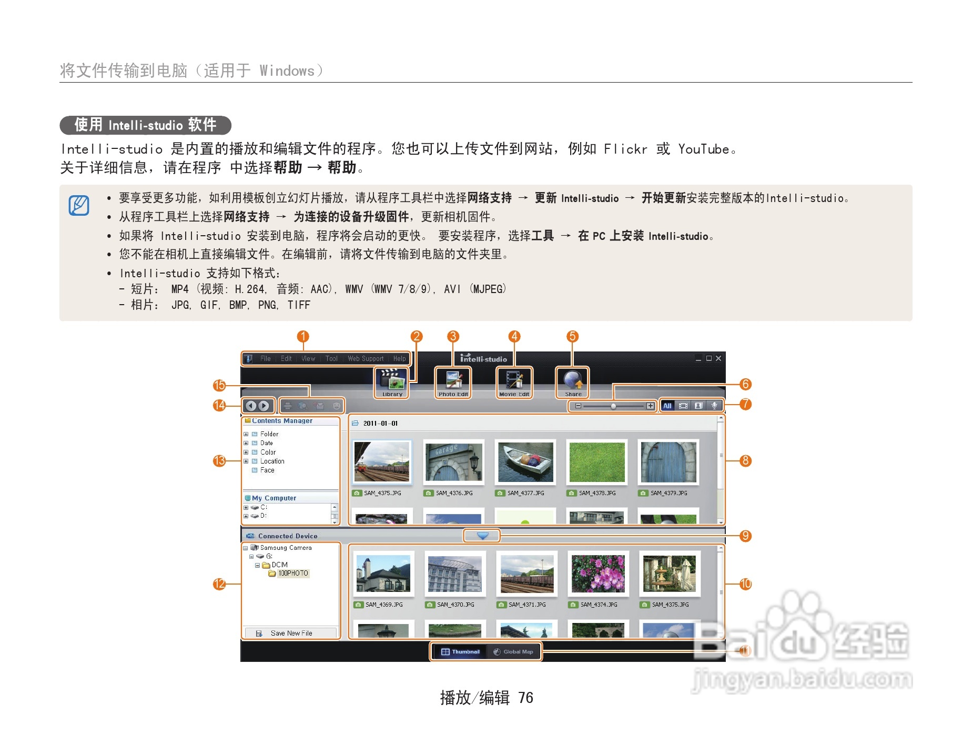Go back with the left arrow button
Screen dimensions: 972x734
click(x=251, y=406)
